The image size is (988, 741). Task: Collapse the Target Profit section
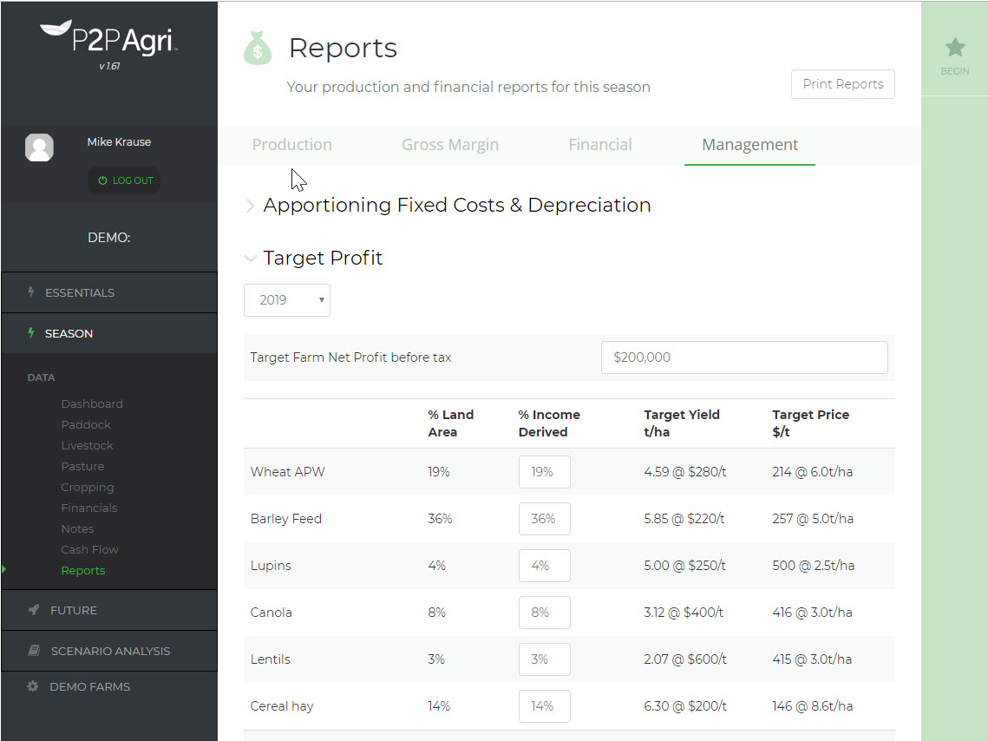[251, 259]
